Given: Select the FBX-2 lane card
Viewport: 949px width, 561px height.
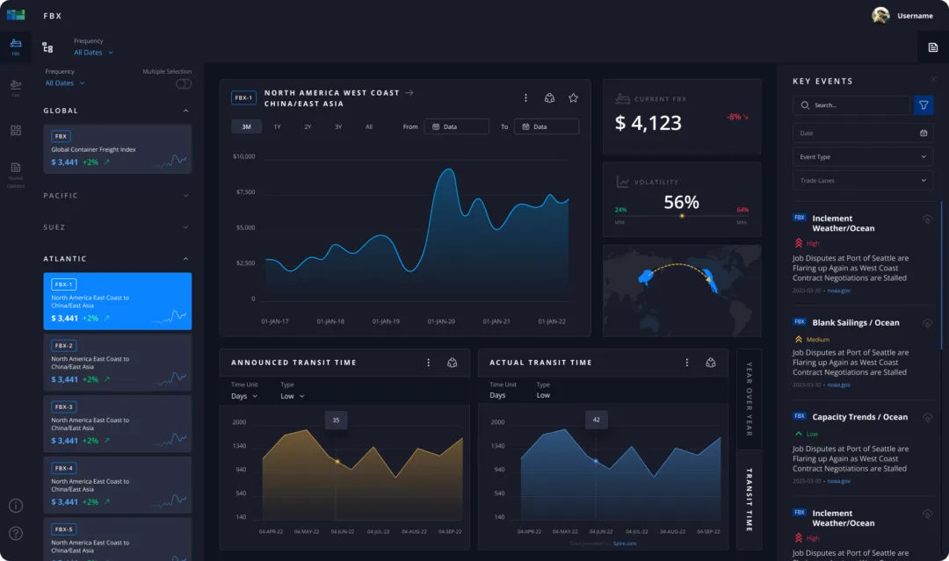Looking at the screenshot, I should (x=118, y=363).
